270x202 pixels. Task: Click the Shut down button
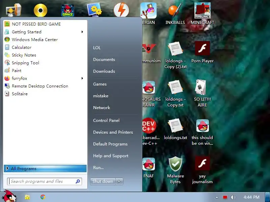[103, 181]
